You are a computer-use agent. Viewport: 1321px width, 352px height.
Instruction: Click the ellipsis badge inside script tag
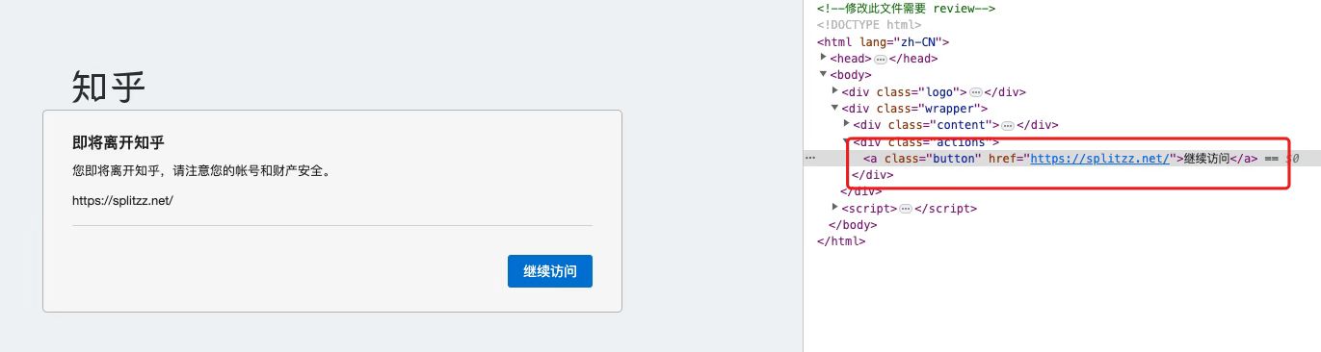point(905,209)
